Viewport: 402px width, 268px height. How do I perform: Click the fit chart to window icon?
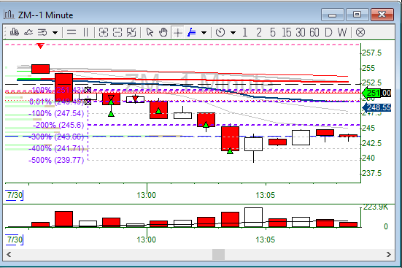click(x=131, y=32)
